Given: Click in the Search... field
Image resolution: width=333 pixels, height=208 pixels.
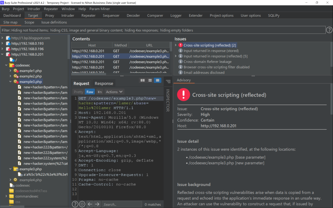Looking at the screenshot, I should (122, 204).
